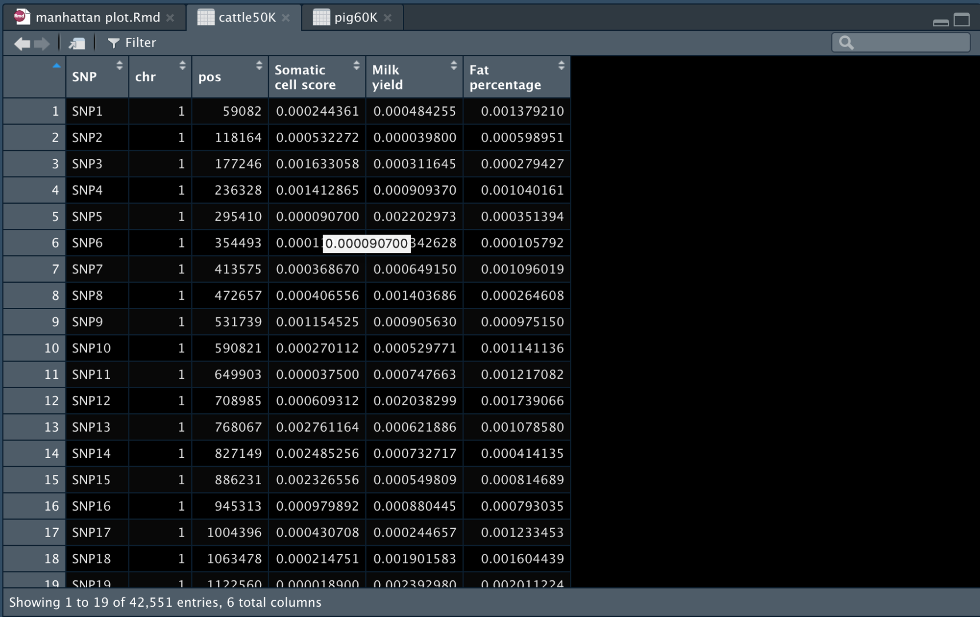The image size is (980, 617).
Task: Go forward with the right arrow icon
Action: point(42,44)
